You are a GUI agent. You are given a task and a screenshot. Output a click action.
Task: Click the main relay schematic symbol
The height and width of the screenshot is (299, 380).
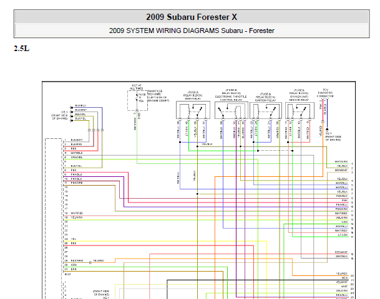click(193, 110)
